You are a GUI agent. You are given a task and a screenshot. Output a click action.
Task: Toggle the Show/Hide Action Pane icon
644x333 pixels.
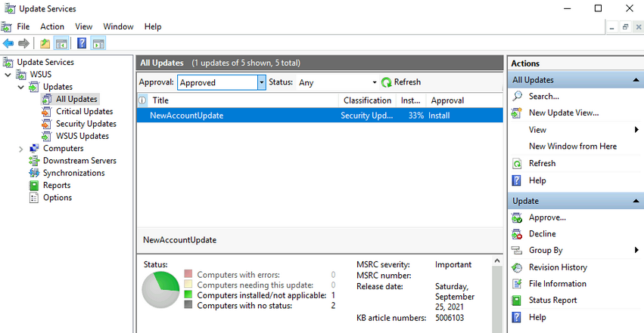[98, 43]
